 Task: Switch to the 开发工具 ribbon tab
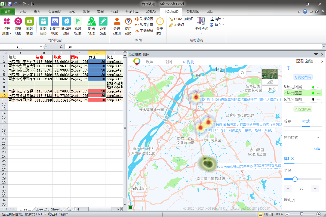[132, 12]
